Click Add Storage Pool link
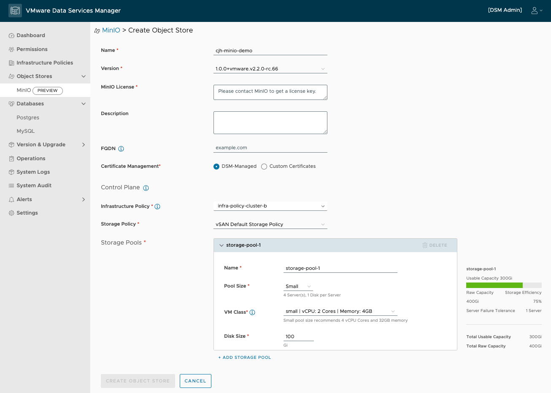Screen dimensions: 551x393 tap(245, 358)
